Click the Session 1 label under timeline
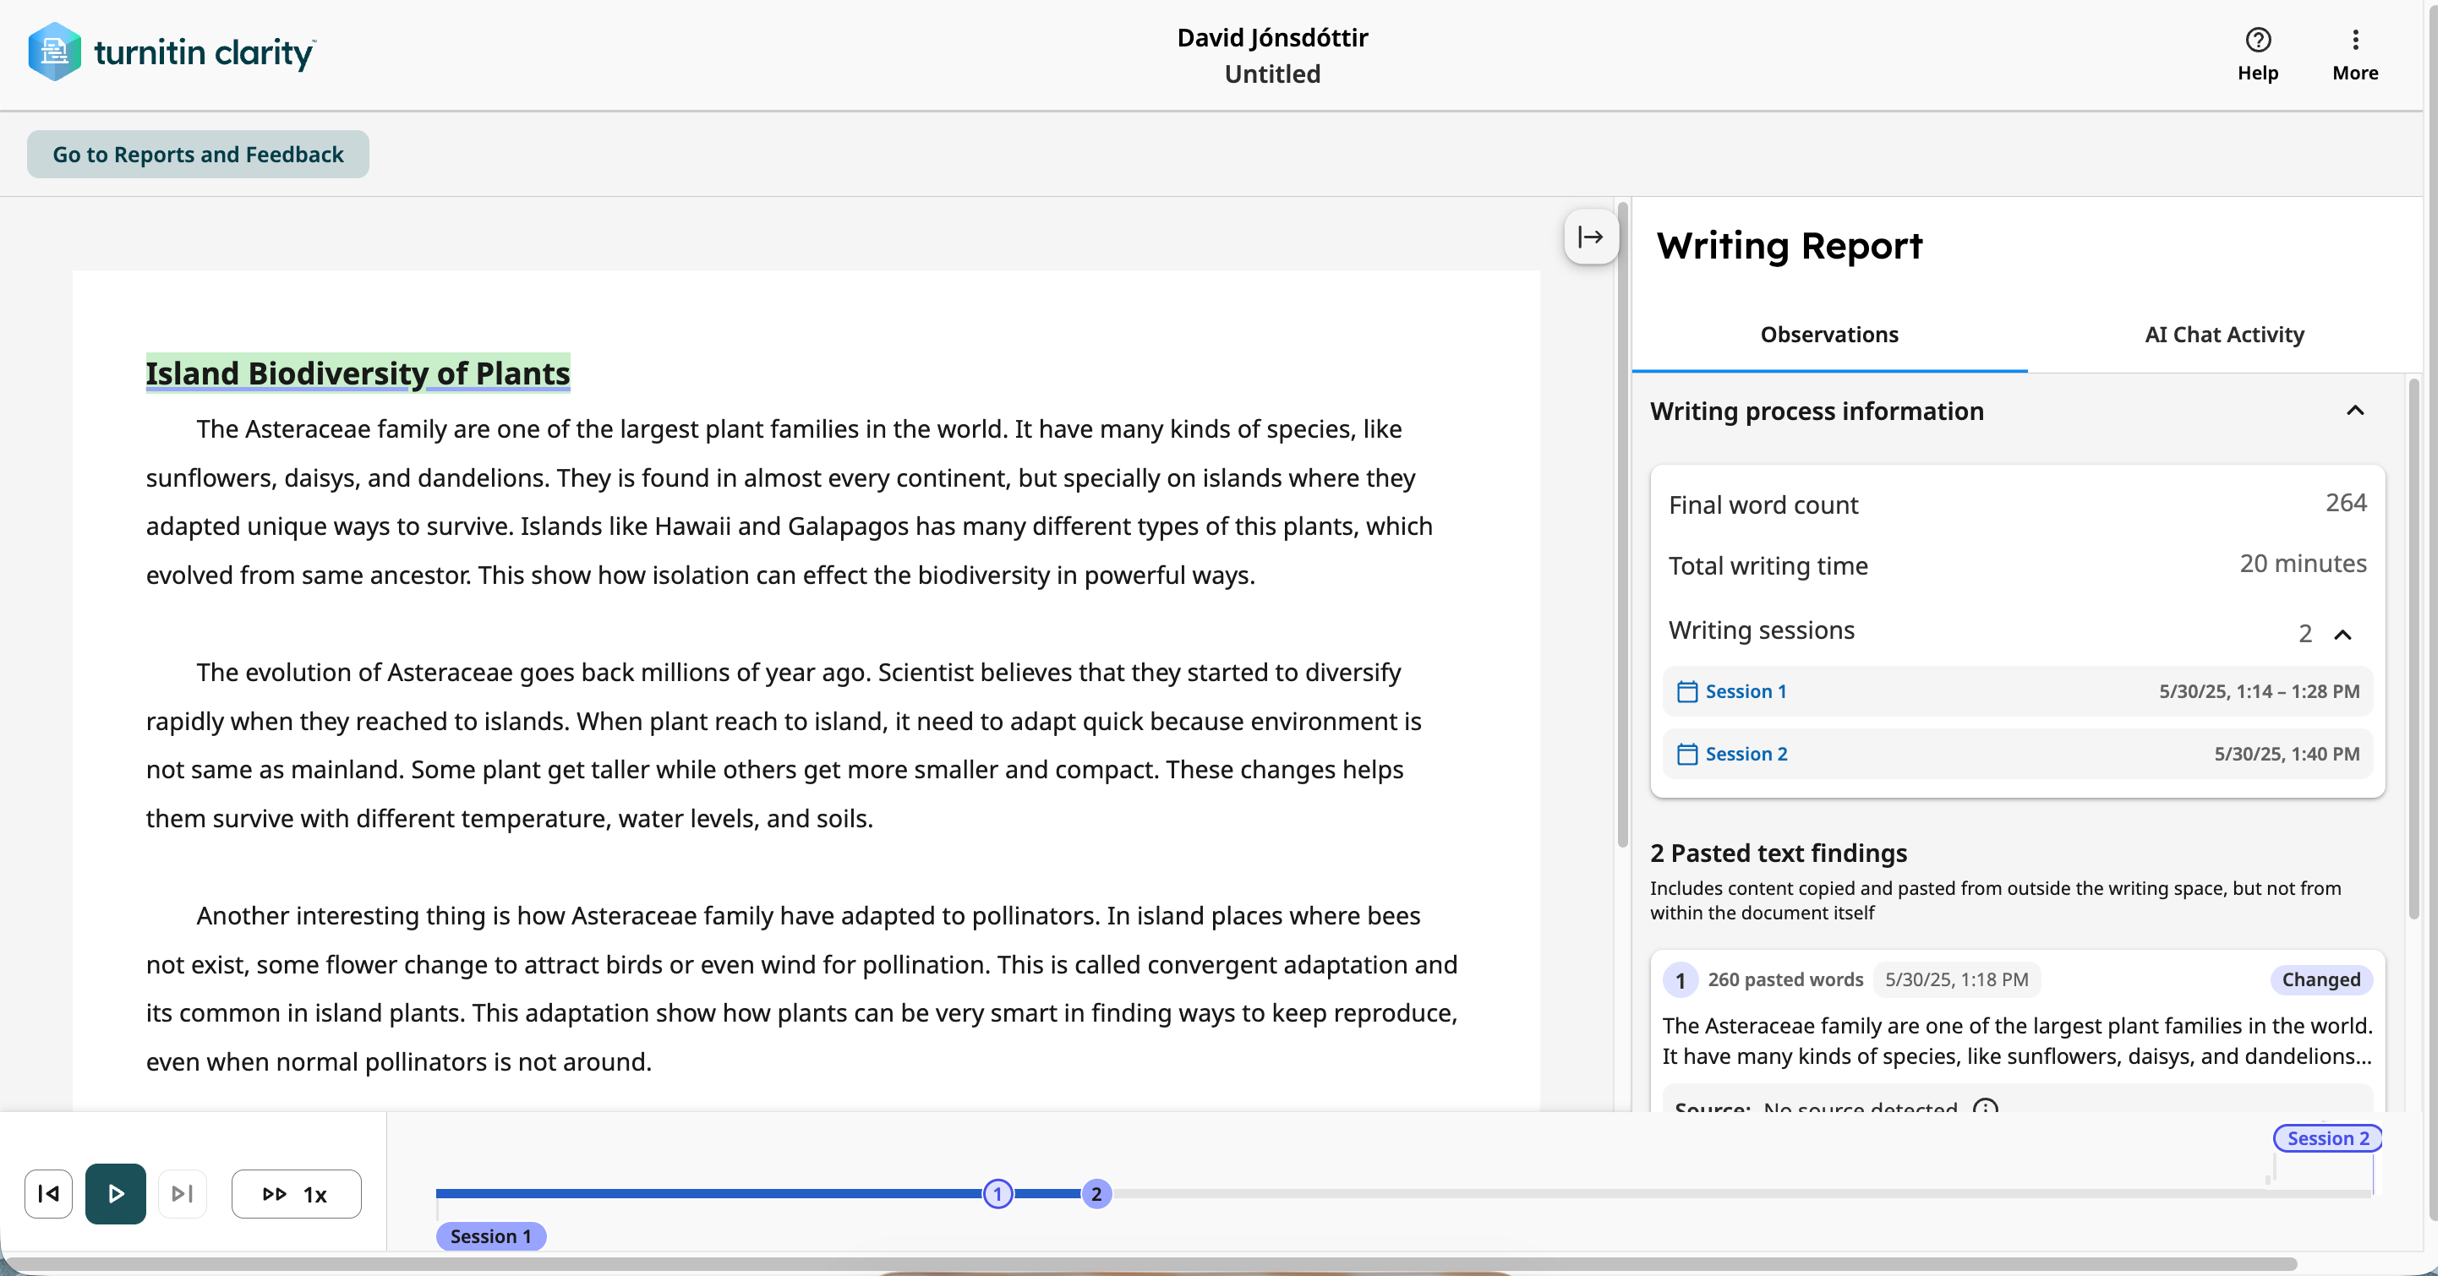This screenshot has height=1276, width=2443. [490, 1236]
